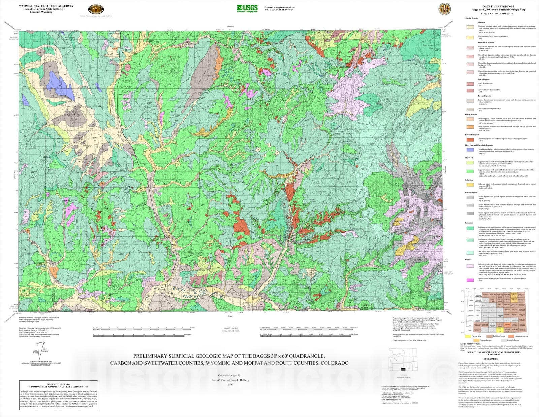Click the 'Terrace Deposits' legend heading
This screenshot has height=417, width=539.
click(484, 96)
